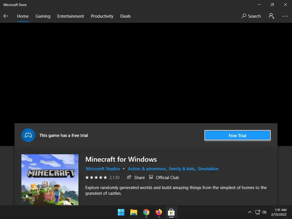Show hidden system tray icons
Screen dimensions: 292x219
pyautogui.click(x=250, y=212)
